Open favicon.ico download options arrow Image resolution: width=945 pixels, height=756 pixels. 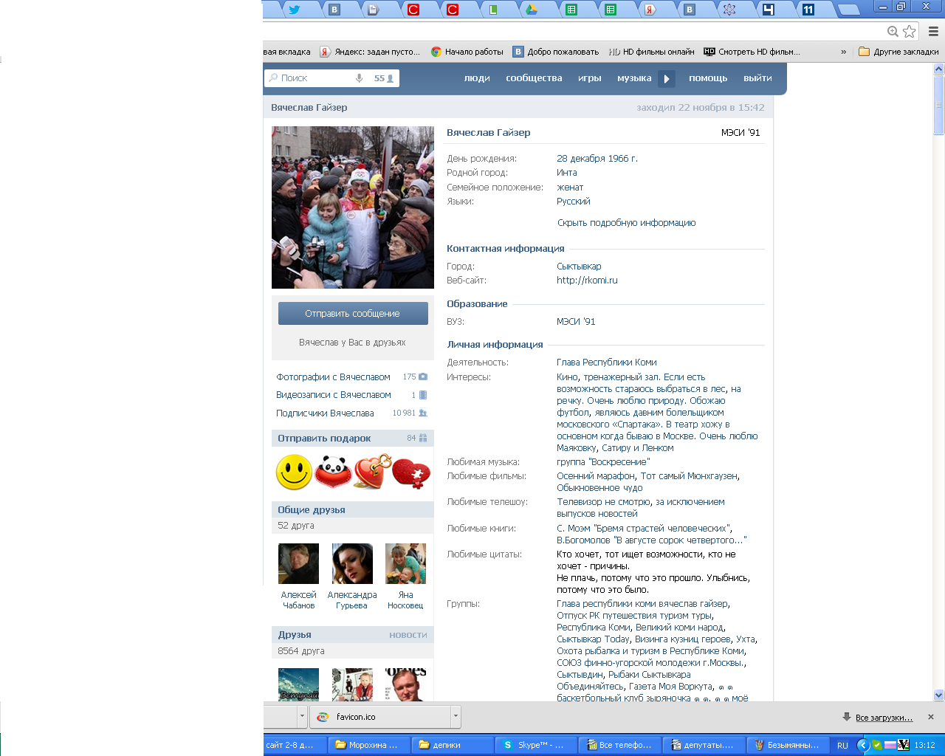tap(456, 716)
